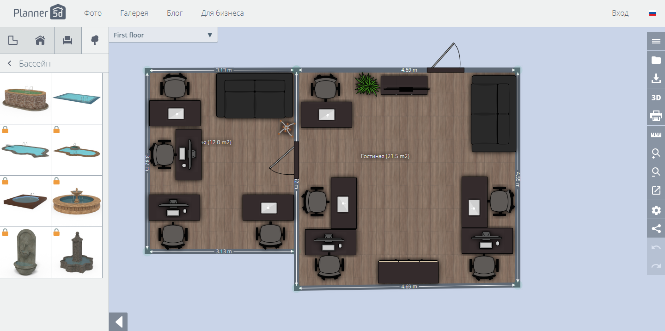This screenshot has width=665, height=331.
Task: Zoom out with the magnifier minus icon
Action: [656, 172]
